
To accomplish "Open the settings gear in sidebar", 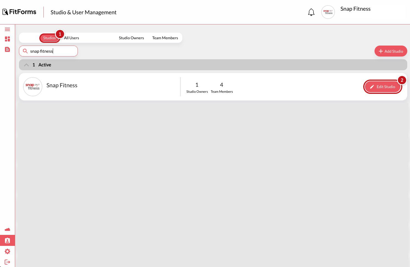I will tap(7, 251).
